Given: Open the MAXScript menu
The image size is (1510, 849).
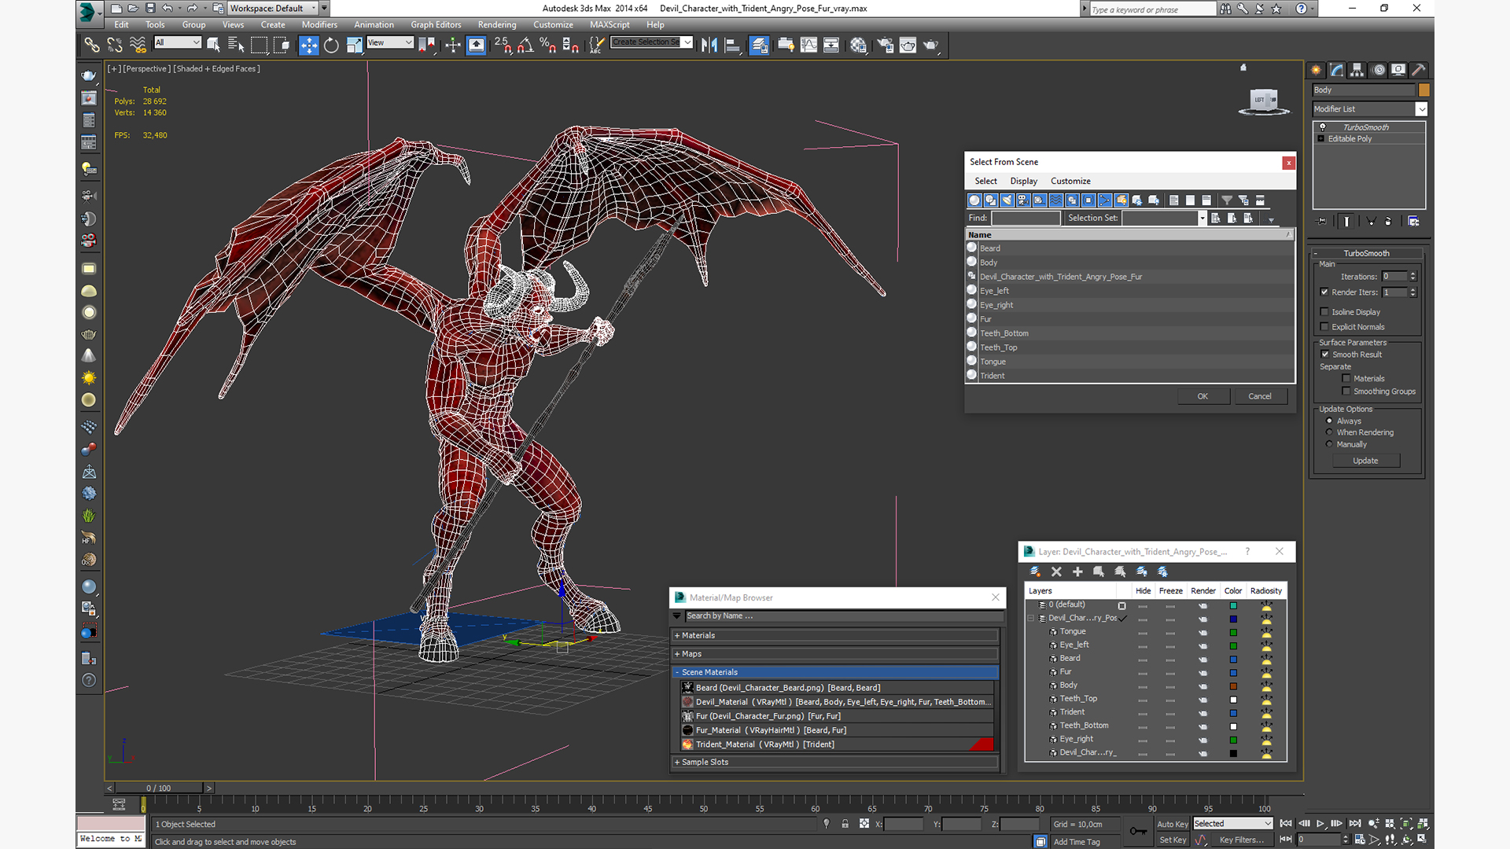Looking at the screenshot, I should click(610, 25).
